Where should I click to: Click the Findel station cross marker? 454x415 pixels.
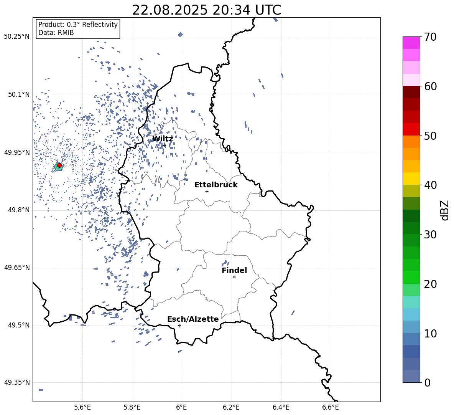(x=234, y=277)
